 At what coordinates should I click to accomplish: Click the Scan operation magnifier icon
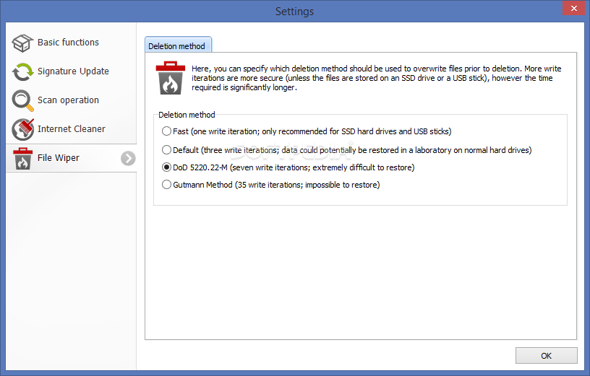click(x=22, y=100)
